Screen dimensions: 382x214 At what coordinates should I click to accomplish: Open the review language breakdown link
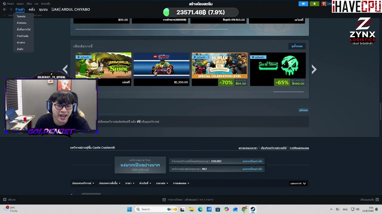pyautogui.click(x=248, y=148)
